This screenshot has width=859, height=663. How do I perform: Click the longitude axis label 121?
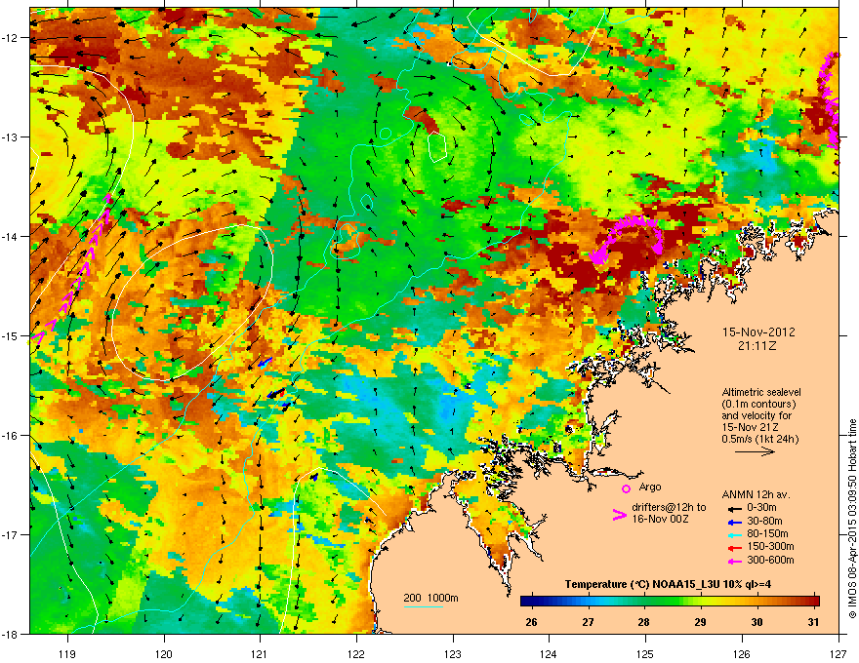[x=260, y=653]
